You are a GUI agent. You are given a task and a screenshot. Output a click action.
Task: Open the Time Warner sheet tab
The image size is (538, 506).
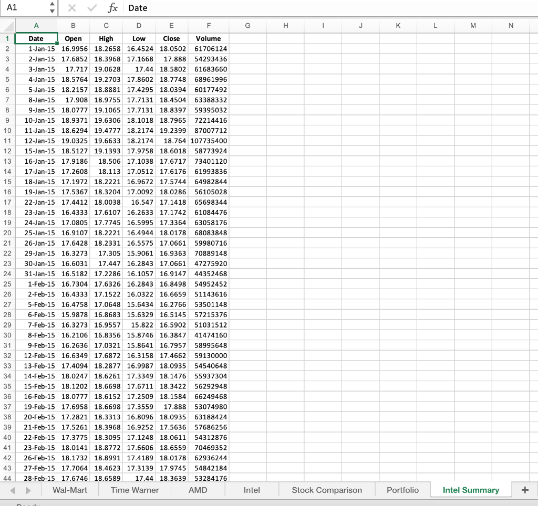coord(134,490)
